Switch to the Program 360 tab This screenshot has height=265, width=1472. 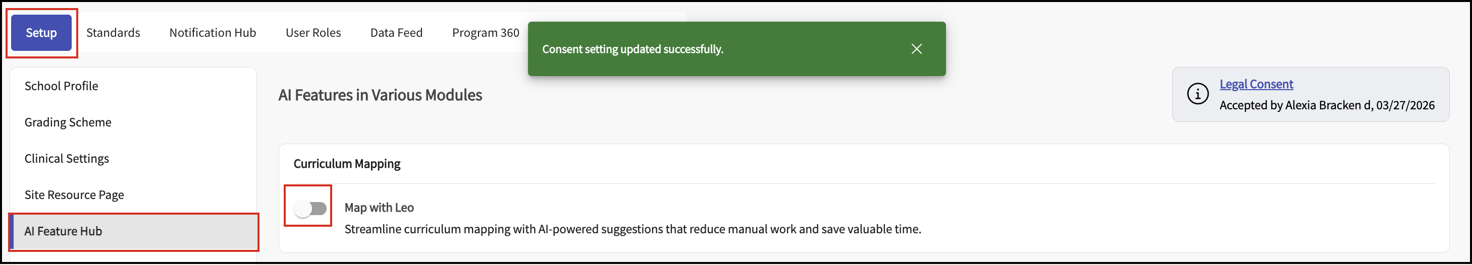(x=485, y=33)
